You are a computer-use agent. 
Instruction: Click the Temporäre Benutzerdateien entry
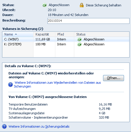pos(28,104)
